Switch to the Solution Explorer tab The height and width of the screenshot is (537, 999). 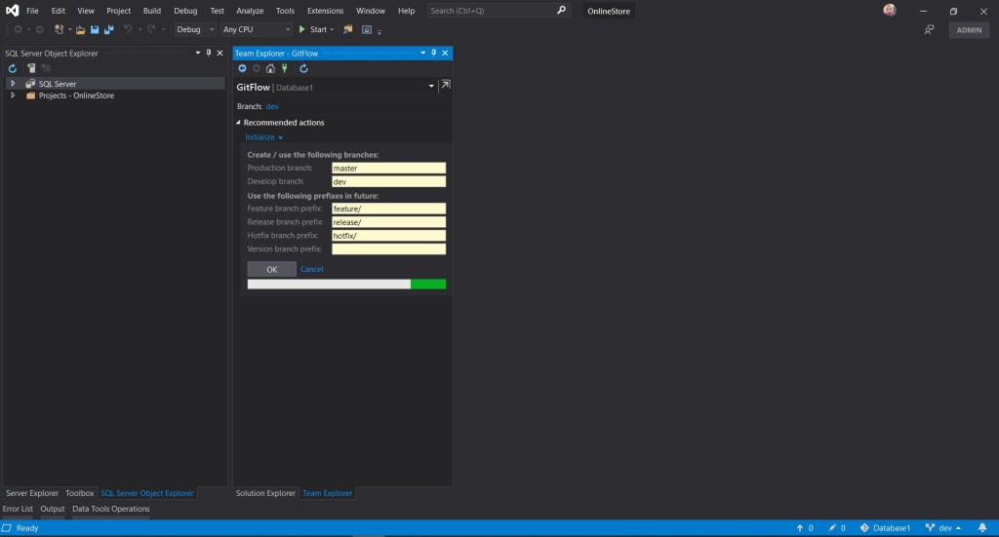click(265, 493)
